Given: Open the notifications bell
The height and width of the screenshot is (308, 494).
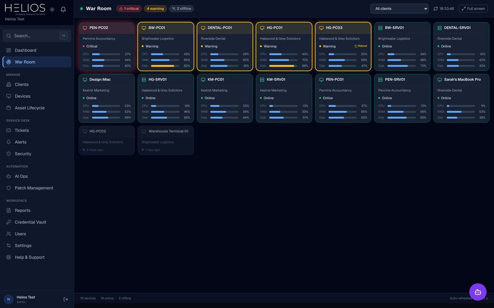Looking at the screenshot, I should coord(63,10).
